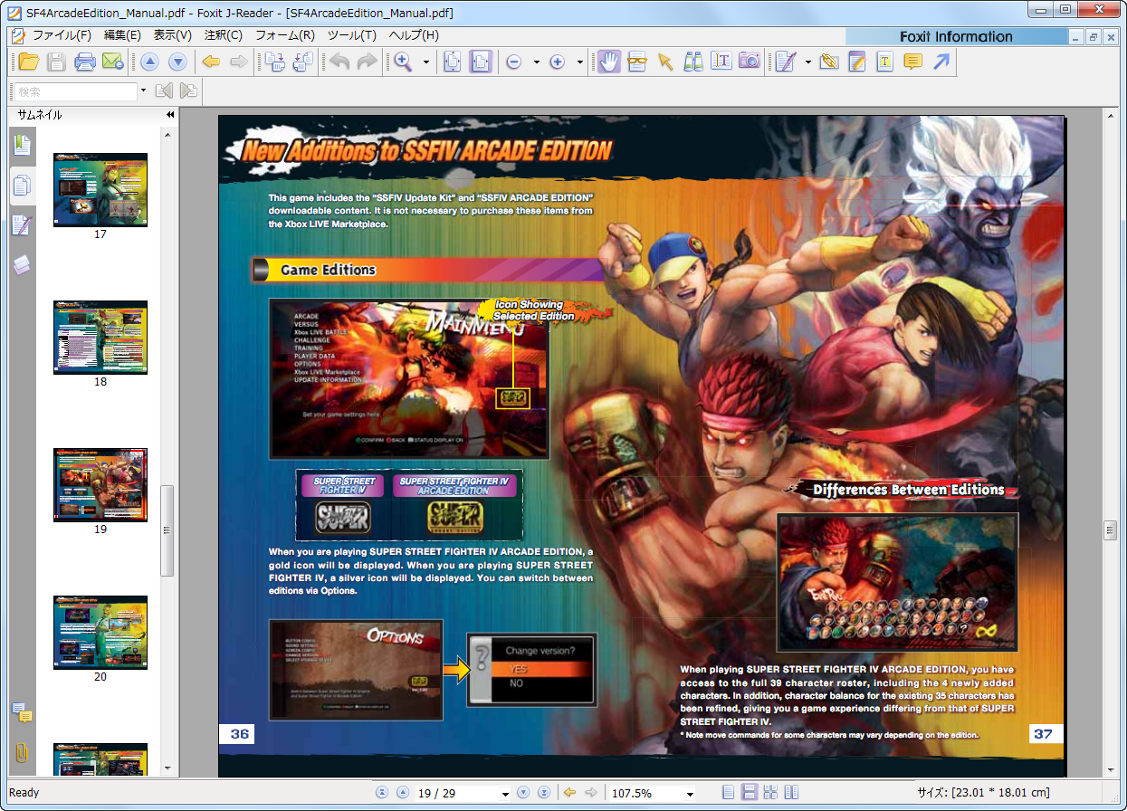1127x811 pixels.
Task: Open the フォーム(R) menu
Action: coord(284,35)
